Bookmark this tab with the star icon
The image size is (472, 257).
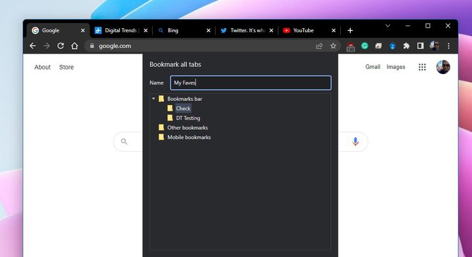click(x=333, y=46)
